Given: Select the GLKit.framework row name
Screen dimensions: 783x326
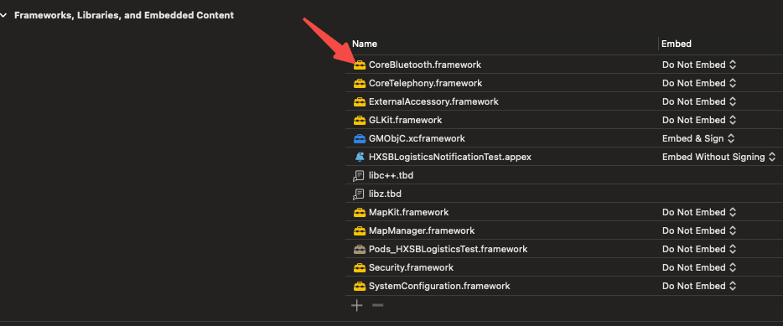Looking at the screenshot, I should pos(405,121).
